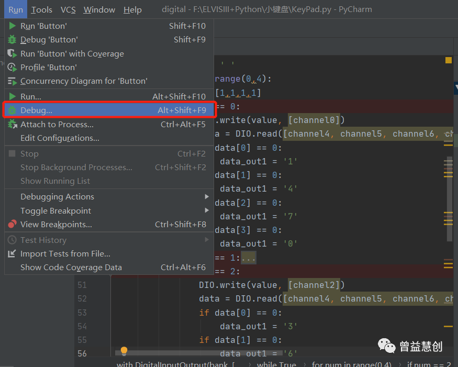
Task: Expand folded code '...' after == 1:
Action: point(249,258)
